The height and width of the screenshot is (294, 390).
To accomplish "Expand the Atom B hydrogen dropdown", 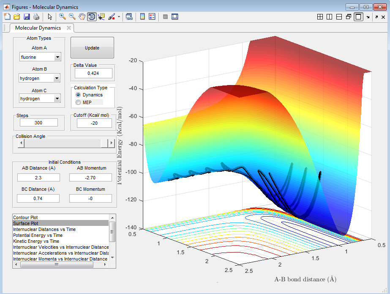I will click(40, 78).
